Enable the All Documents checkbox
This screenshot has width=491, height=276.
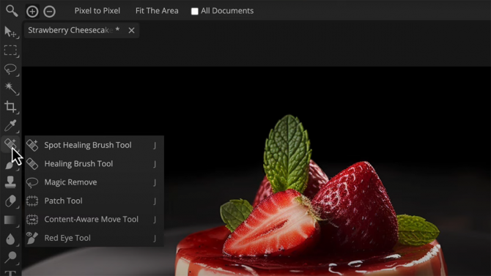195,11
